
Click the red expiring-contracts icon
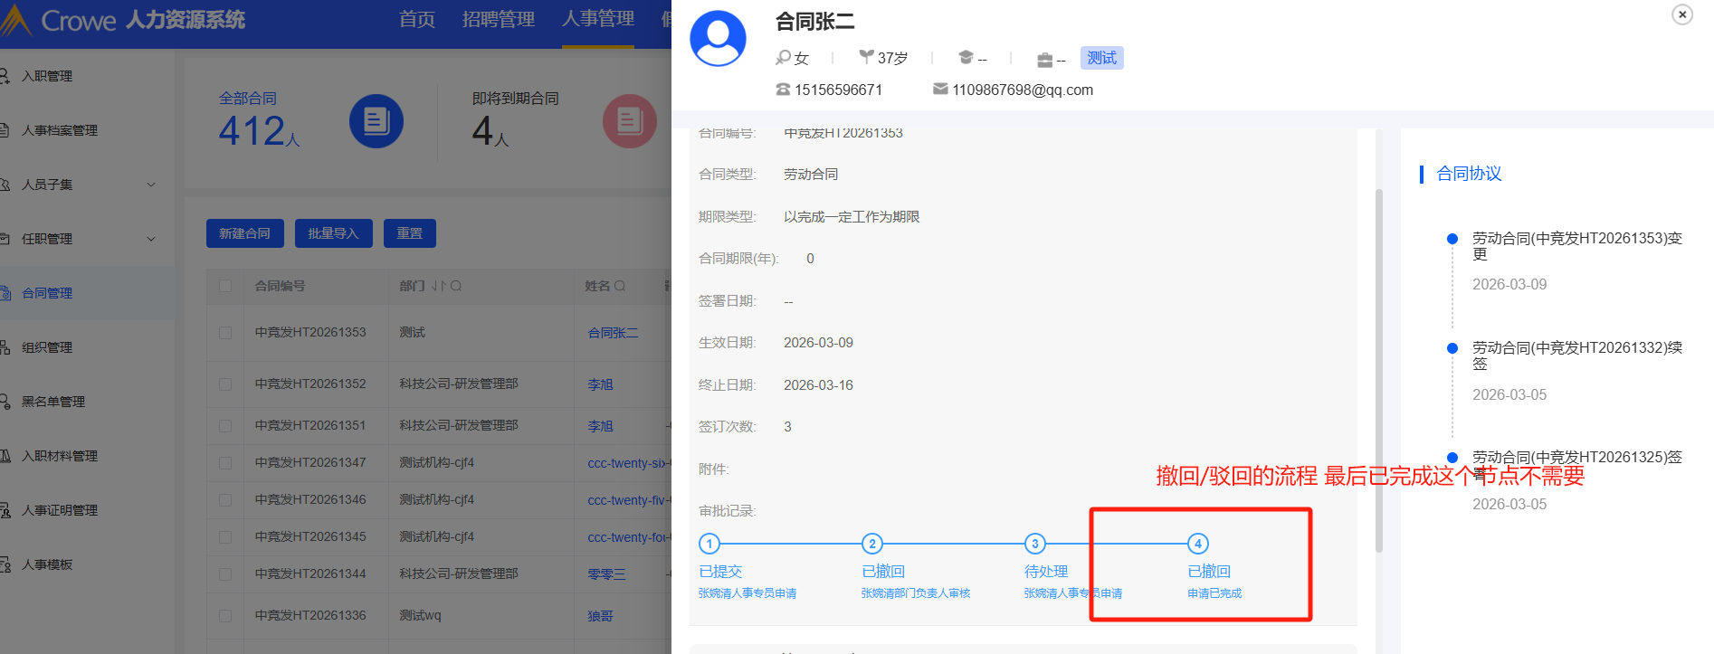629,121
